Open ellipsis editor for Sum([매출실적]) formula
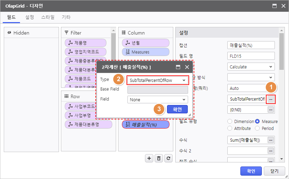 (x=271, y=140)
